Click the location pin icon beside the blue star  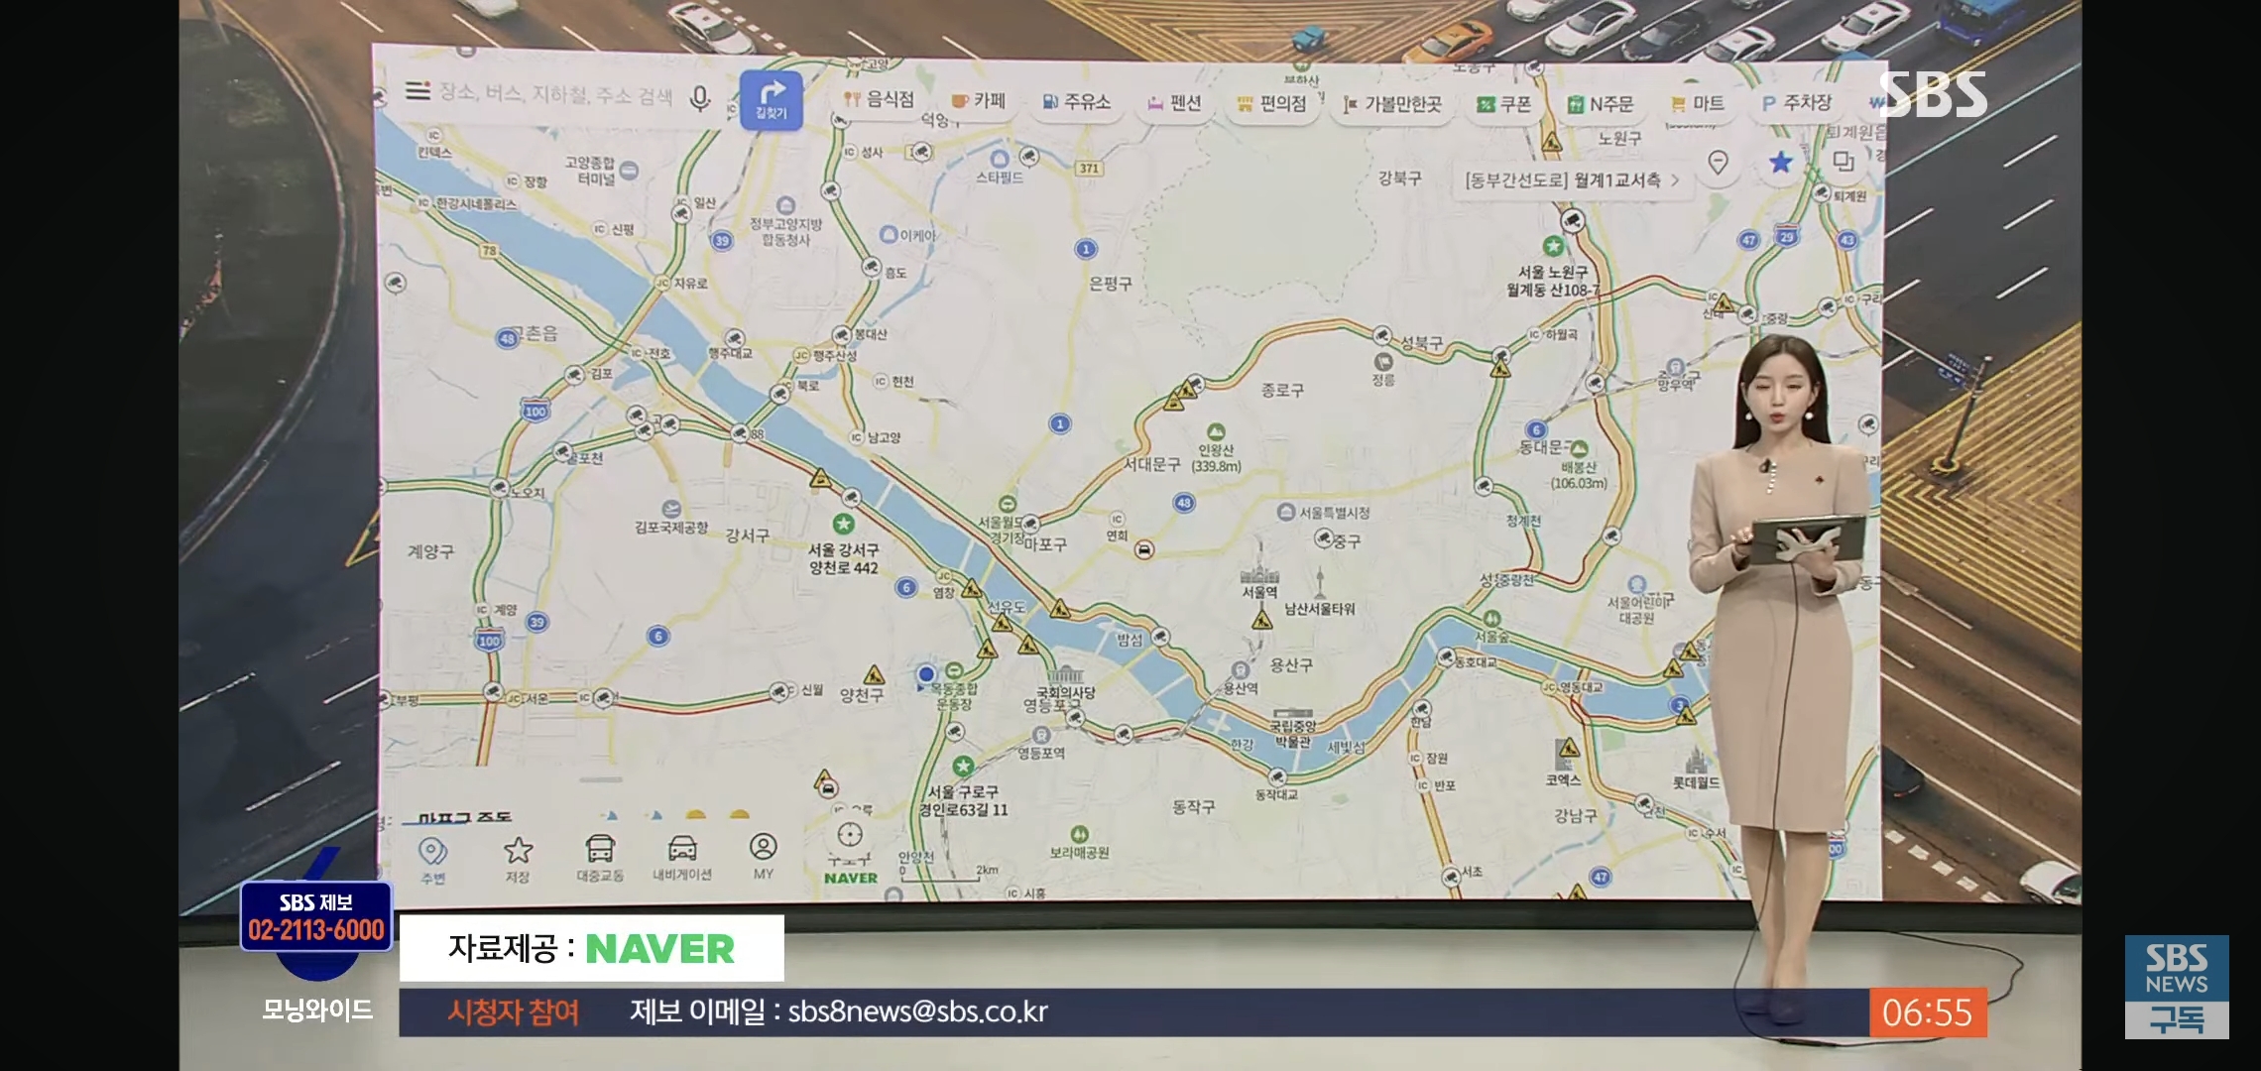pyautogui.click(x=1719, y=162)
